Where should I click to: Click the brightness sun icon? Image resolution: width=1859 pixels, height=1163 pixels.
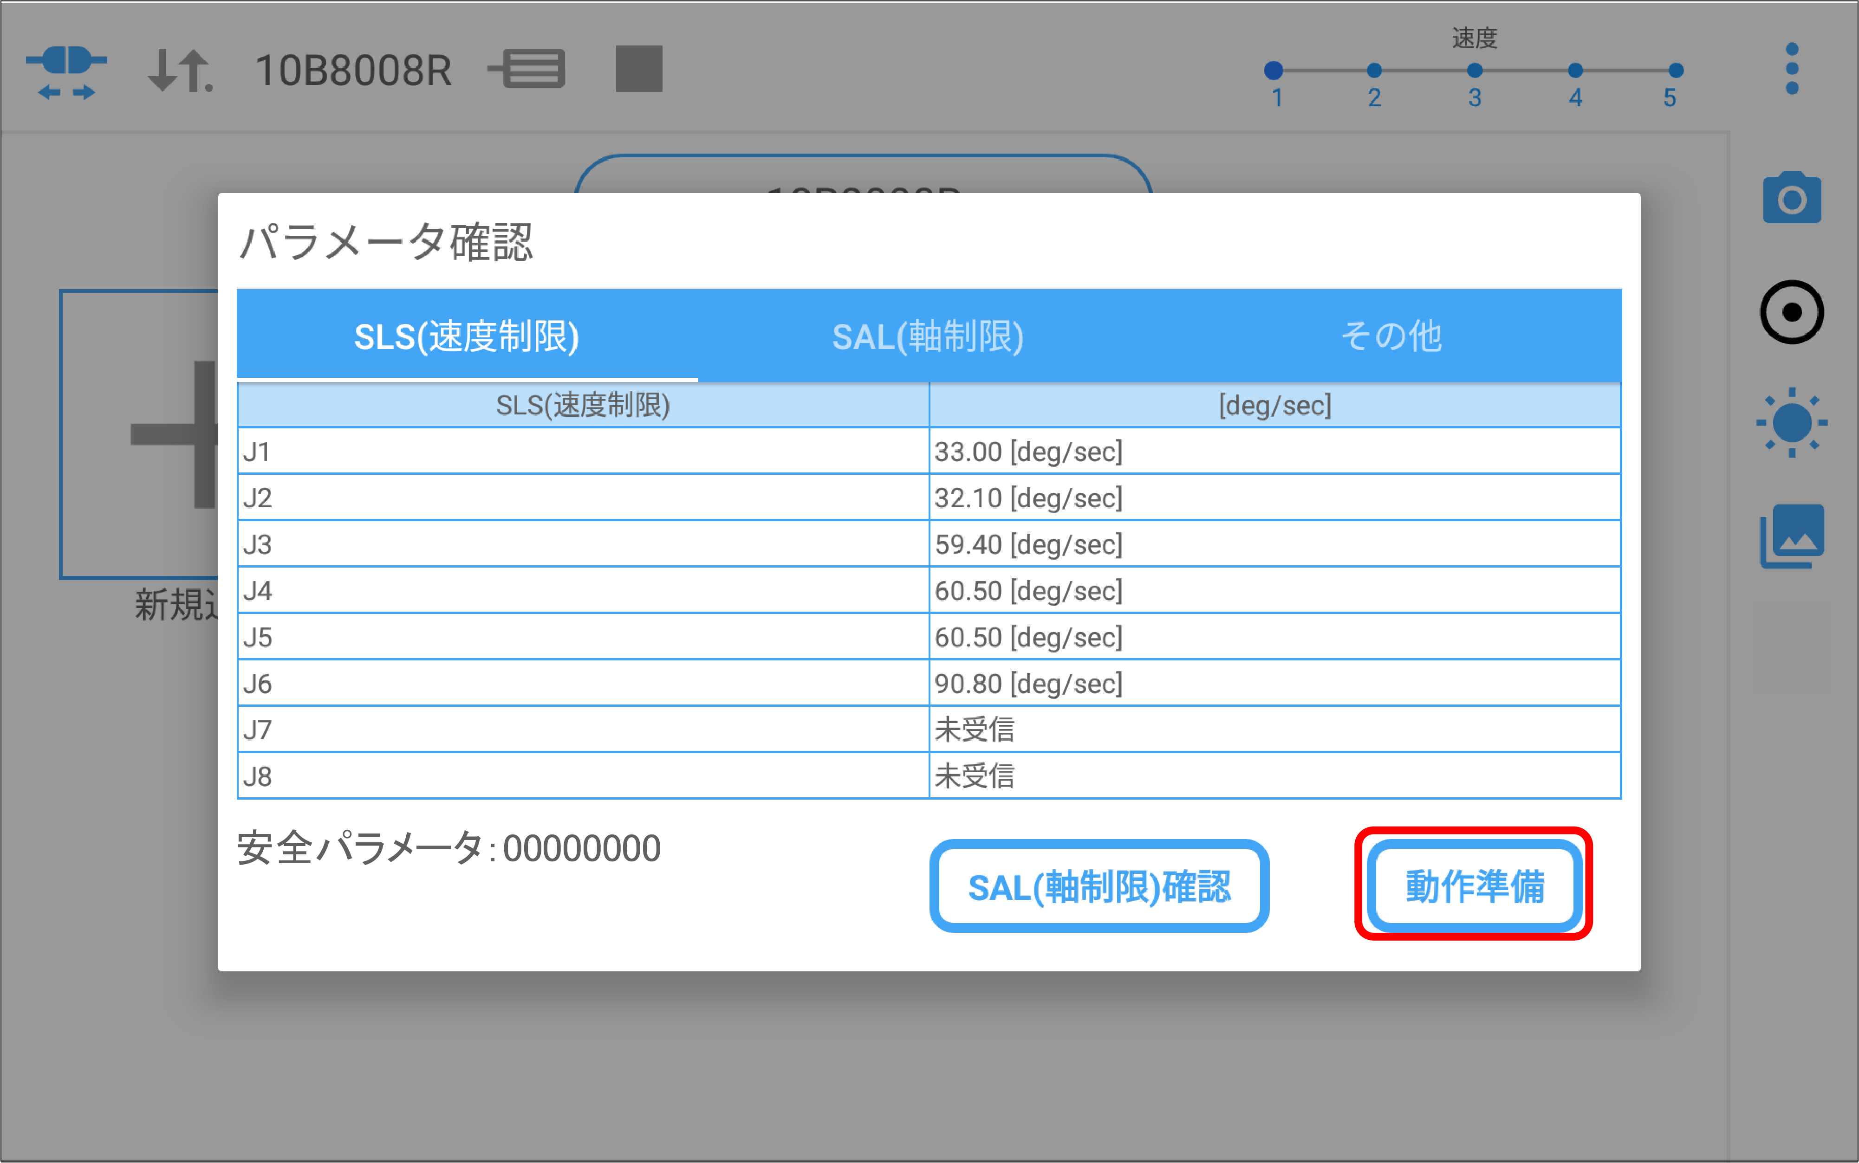[x=1792, y=422]
